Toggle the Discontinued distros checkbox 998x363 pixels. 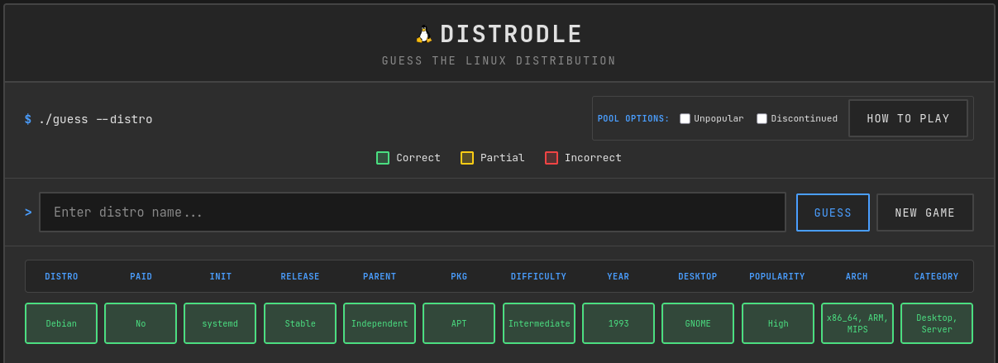762,118
